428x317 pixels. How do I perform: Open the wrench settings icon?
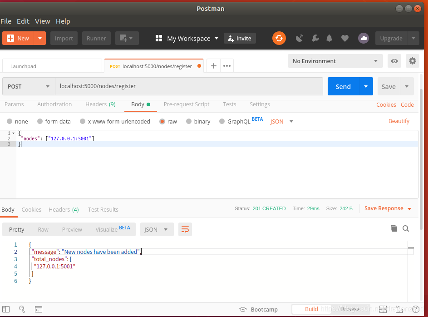tap(315, 38)
